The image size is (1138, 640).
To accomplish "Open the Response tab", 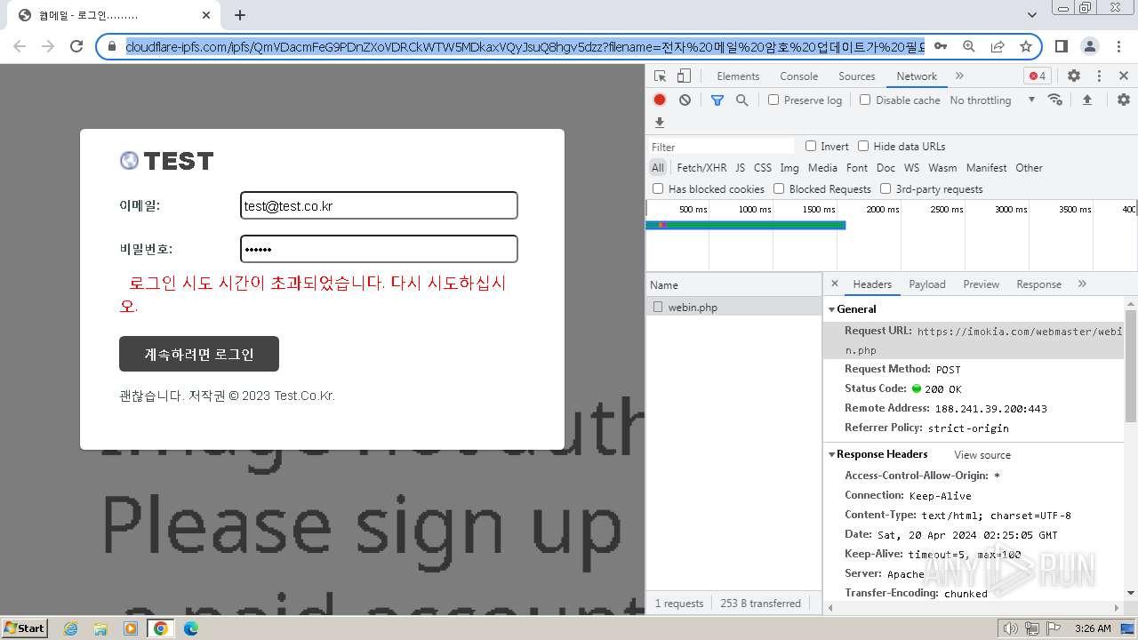I will coord(1038,284).
